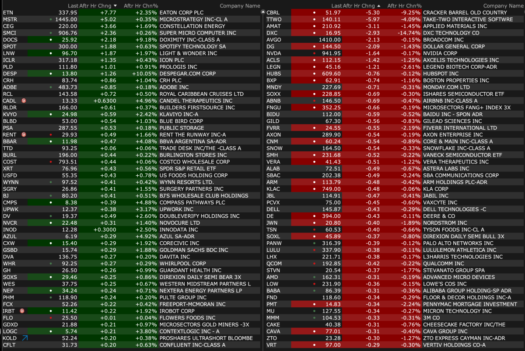Click the red alert icon next to RENT

click(x=24, y=135)
